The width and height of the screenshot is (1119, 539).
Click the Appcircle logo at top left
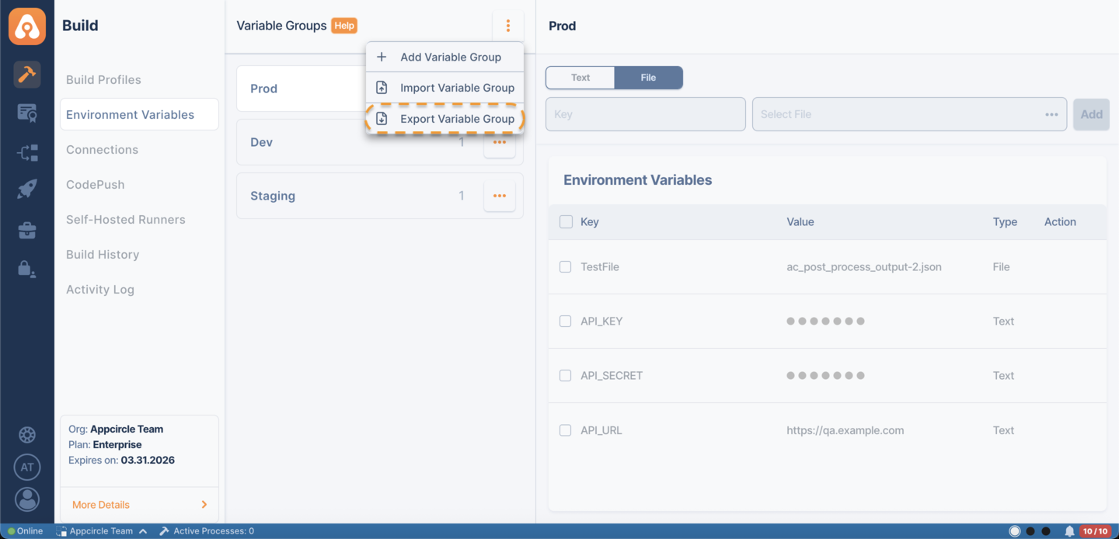pos(27,26)
